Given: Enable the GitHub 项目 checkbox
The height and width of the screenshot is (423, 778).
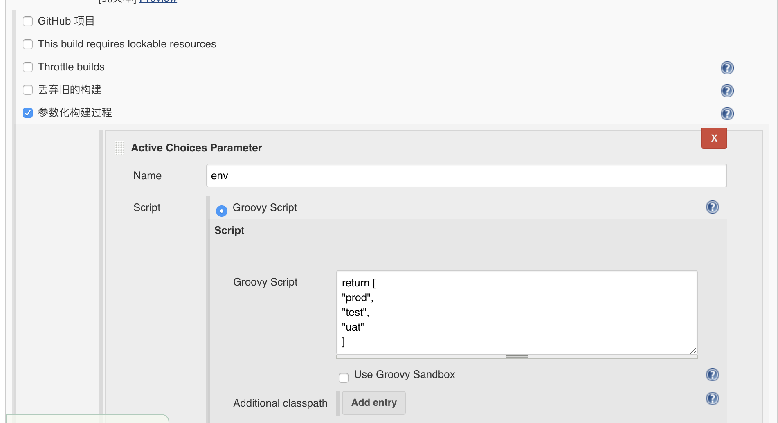Looking at the screenshot, I should [28, 21].
